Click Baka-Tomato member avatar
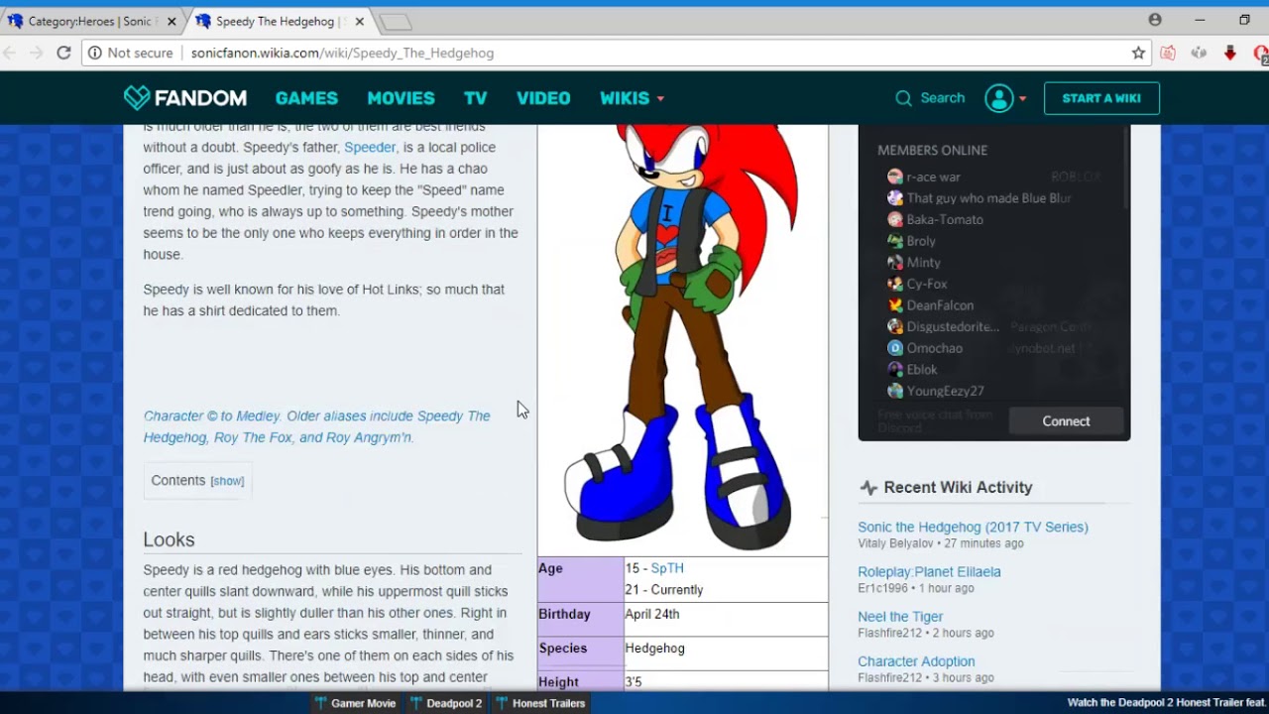This screenshot has width=1269, height=714. pos(894,219)
